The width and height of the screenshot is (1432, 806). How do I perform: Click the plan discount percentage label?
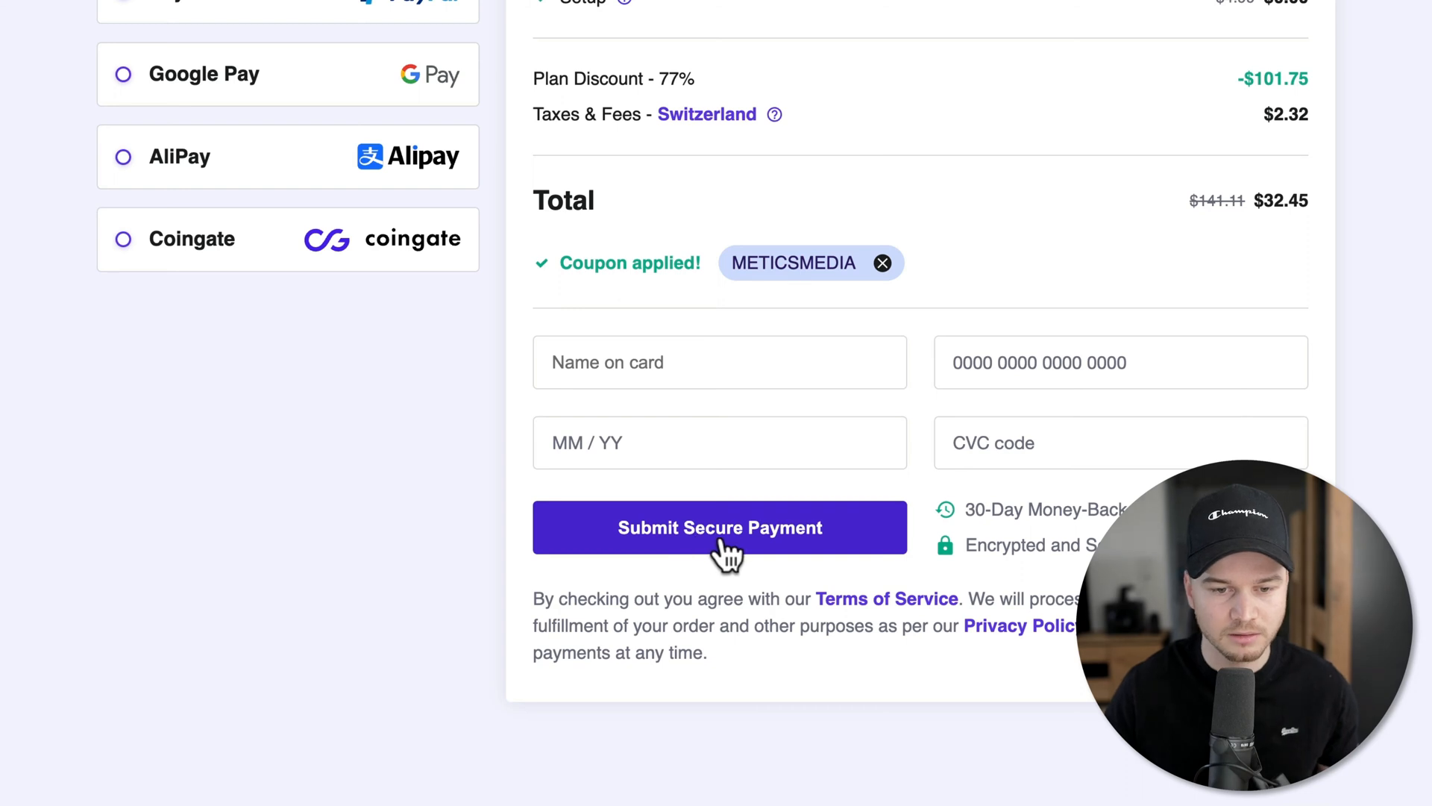click(615, 78)
